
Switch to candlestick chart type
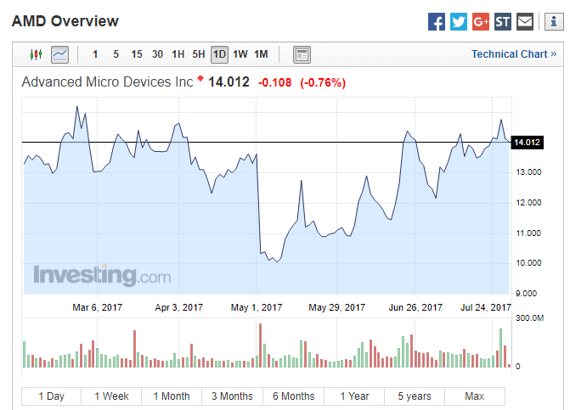tap(36, 54)
